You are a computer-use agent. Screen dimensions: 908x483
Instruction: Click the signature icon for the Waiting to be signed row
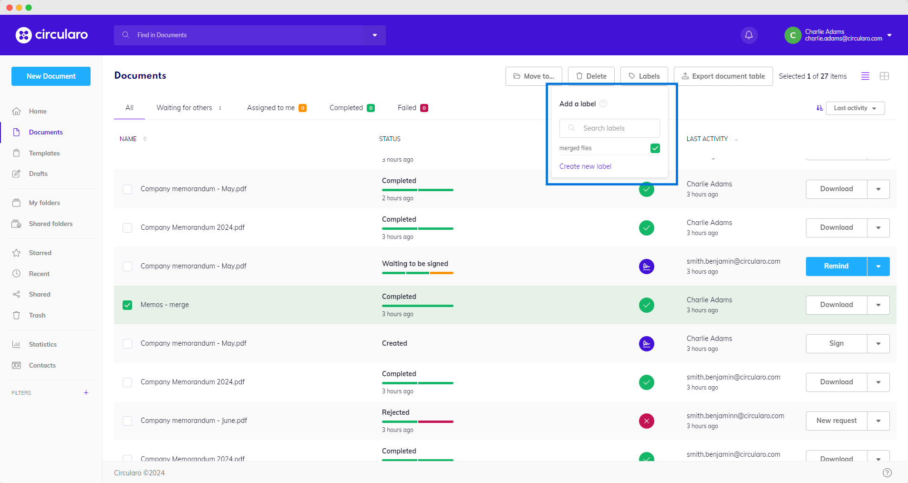[x=646, y=266]
